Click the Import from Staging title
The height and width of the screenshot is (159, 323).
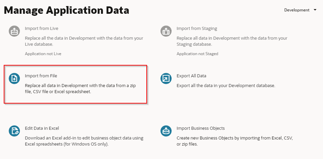(x=197, y=29)
